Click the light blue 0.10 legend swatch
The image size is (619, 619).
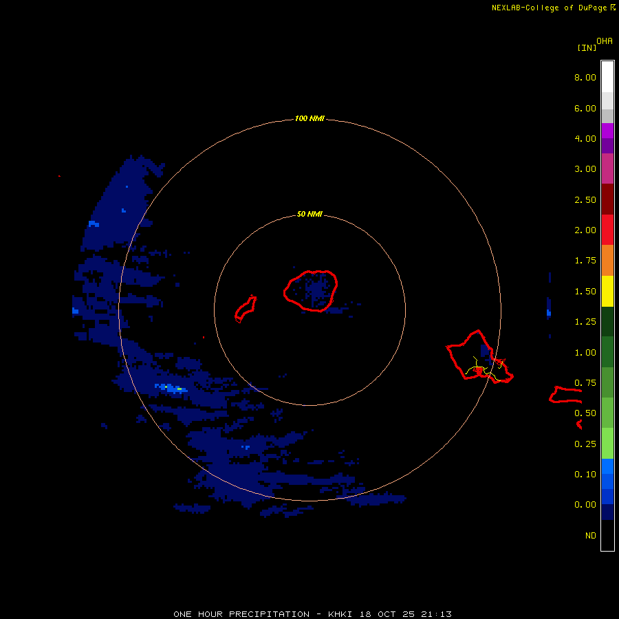pyautogui.click(x=607, y=466)
